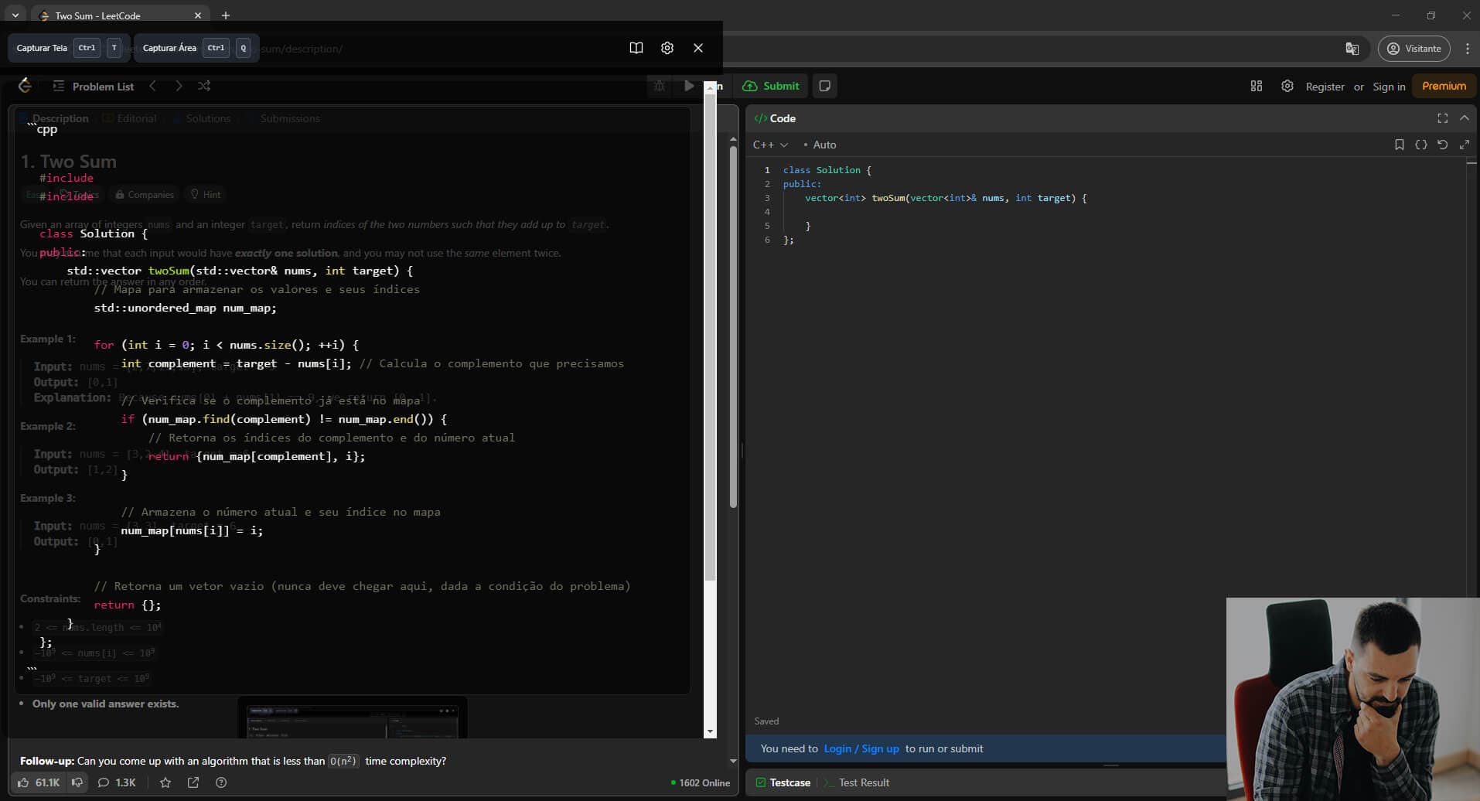Open comments 1.3K
The height and width of the screenshot is (801, 1480).
tap(117, 782)
